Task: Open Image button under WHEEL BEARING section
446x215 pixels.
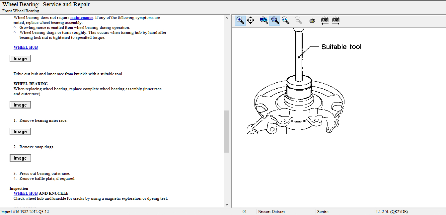Action: point(20,105)
